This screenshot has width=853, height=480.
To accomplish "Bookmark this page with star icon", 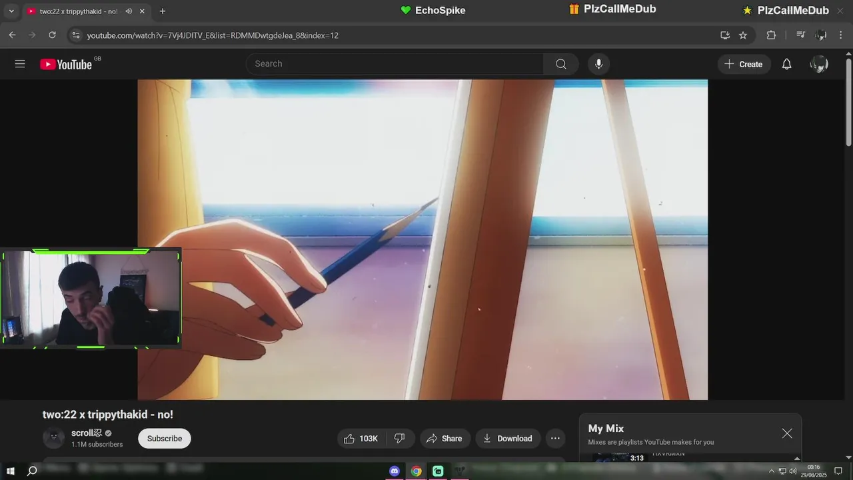I will pos(743,35).
